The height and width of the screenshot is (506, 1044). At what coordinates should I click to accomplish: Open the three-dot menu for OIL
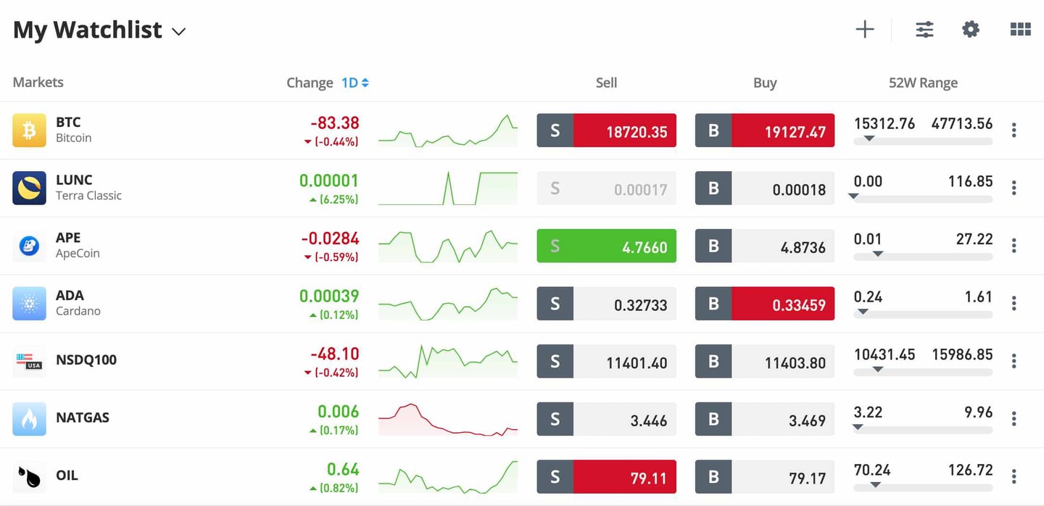1014,476
